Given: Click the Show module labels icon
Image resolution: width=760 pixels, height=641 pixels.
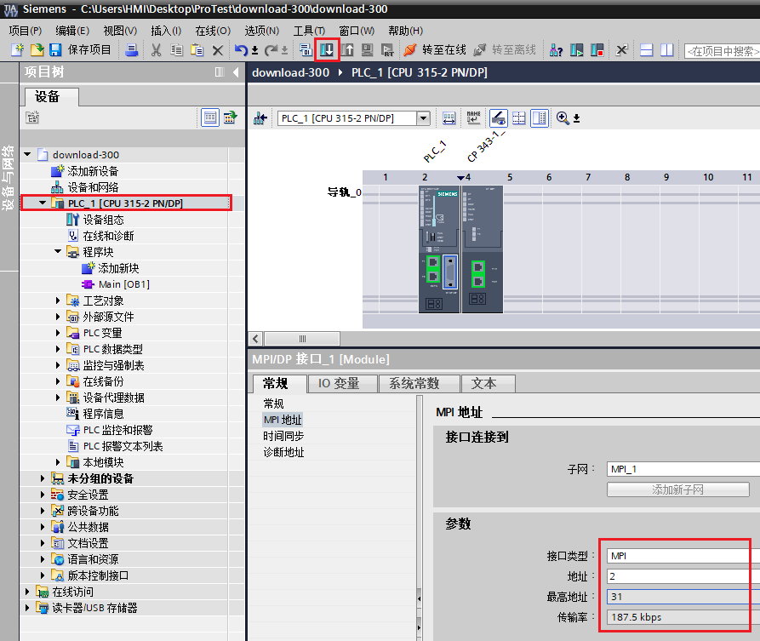Looking at the screenshot, I should coord(449,117).
